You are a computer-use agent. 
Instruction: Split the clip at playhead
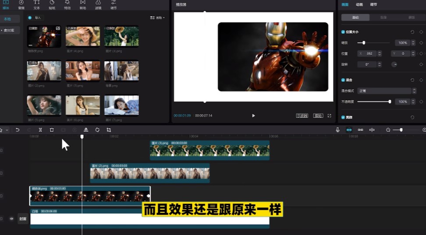click(x=40, y=130)
